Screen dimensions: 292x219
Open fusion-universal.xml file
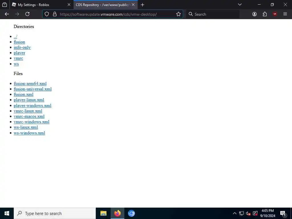[33, 89]
